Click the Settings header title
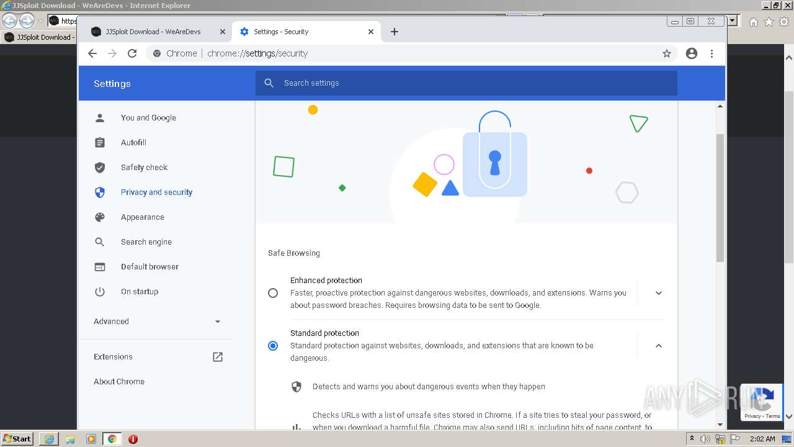 (112, 84)
